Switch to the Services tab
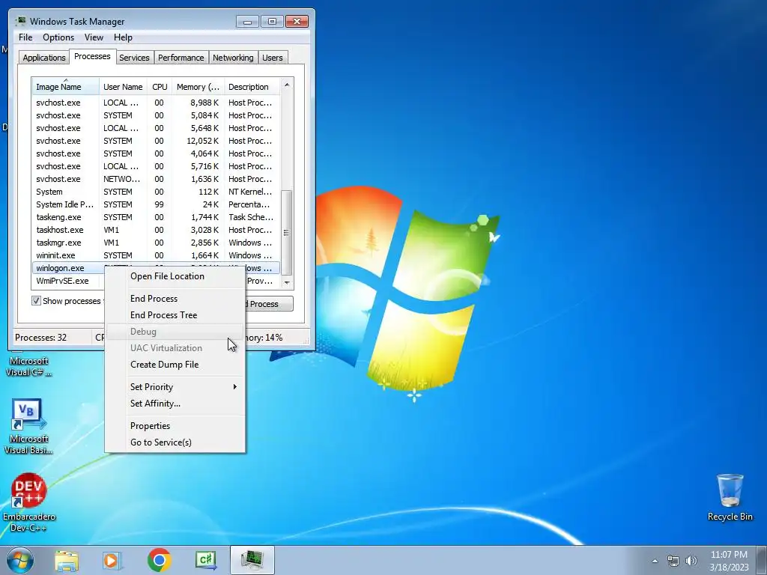Screen dimensions: 767x575 pos(134,58)
